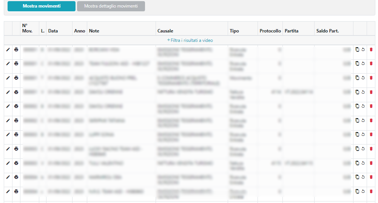The width and height of the screenshot is (378, 203).
Task: Sort table by 'Causale' column header
Action: (165, 31)
